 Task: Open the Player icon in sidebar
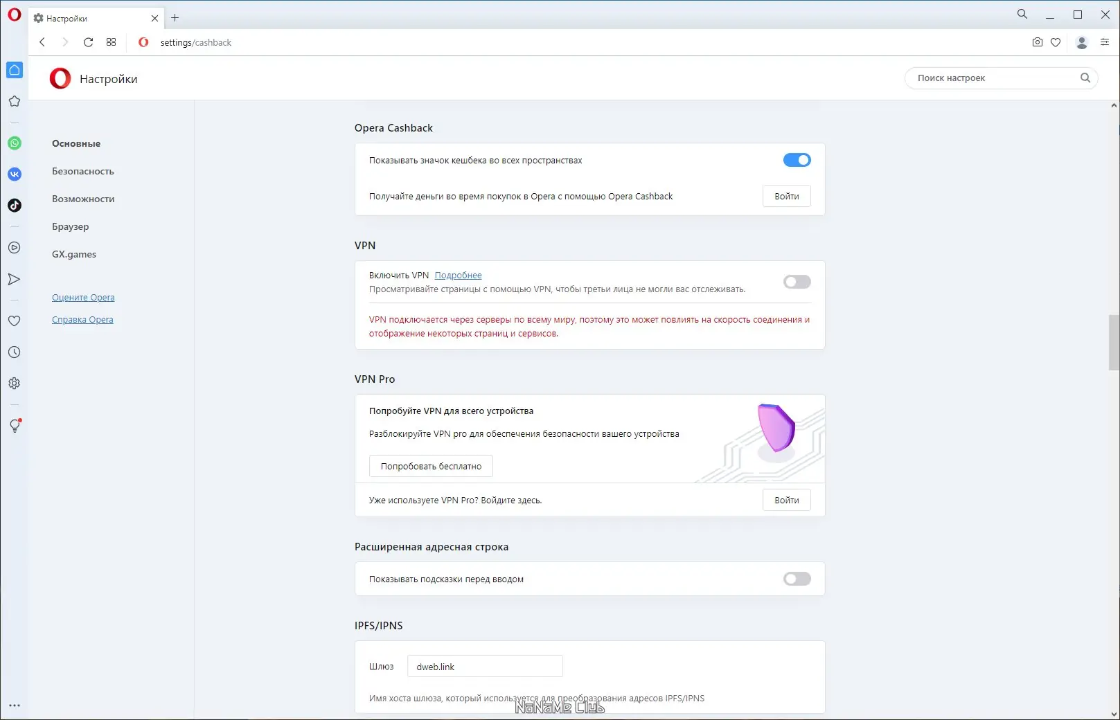click(15, 248)
